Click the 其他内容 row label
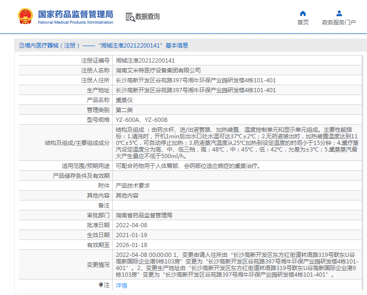367x295 pixels. (x=98, y=196)
